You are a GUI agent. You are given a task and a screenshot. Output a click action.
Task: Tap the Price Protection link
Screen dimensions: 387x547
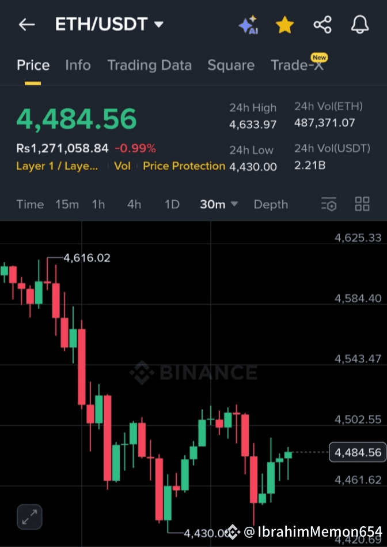[184, 166]
